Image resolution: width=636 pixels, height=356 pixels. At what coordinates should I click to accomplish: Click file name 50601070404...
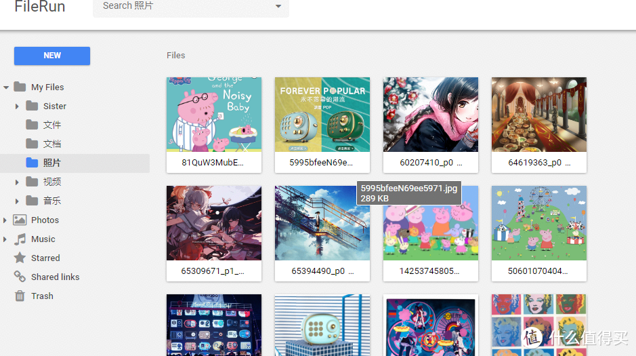coord(537,271)
